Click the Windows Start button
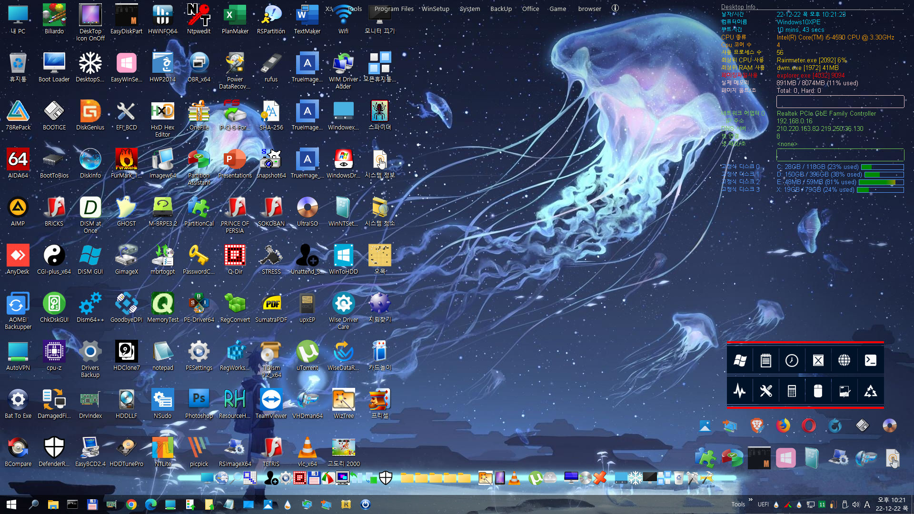Screen dimensions: 914x514 coord(11,504)
